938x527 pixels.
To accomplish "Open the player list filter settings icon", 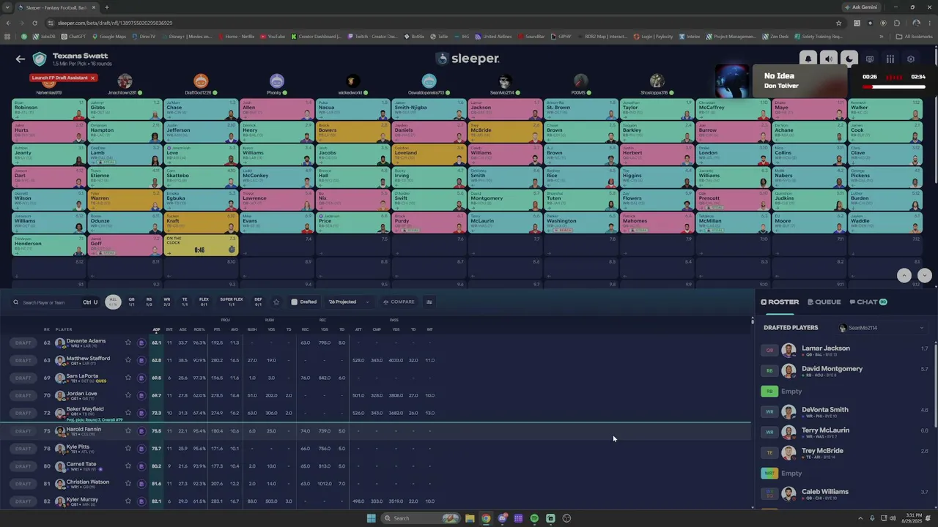I will (429, 302).
